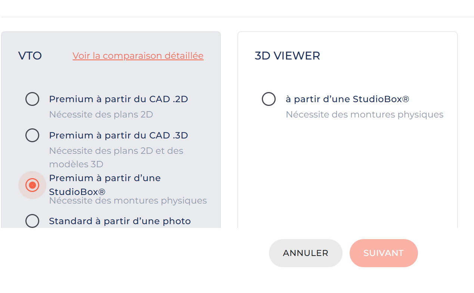Click 'Premium à partir du CAD .2D' label text
Viewport: 474px width, 293px height.
click(118, 99)
